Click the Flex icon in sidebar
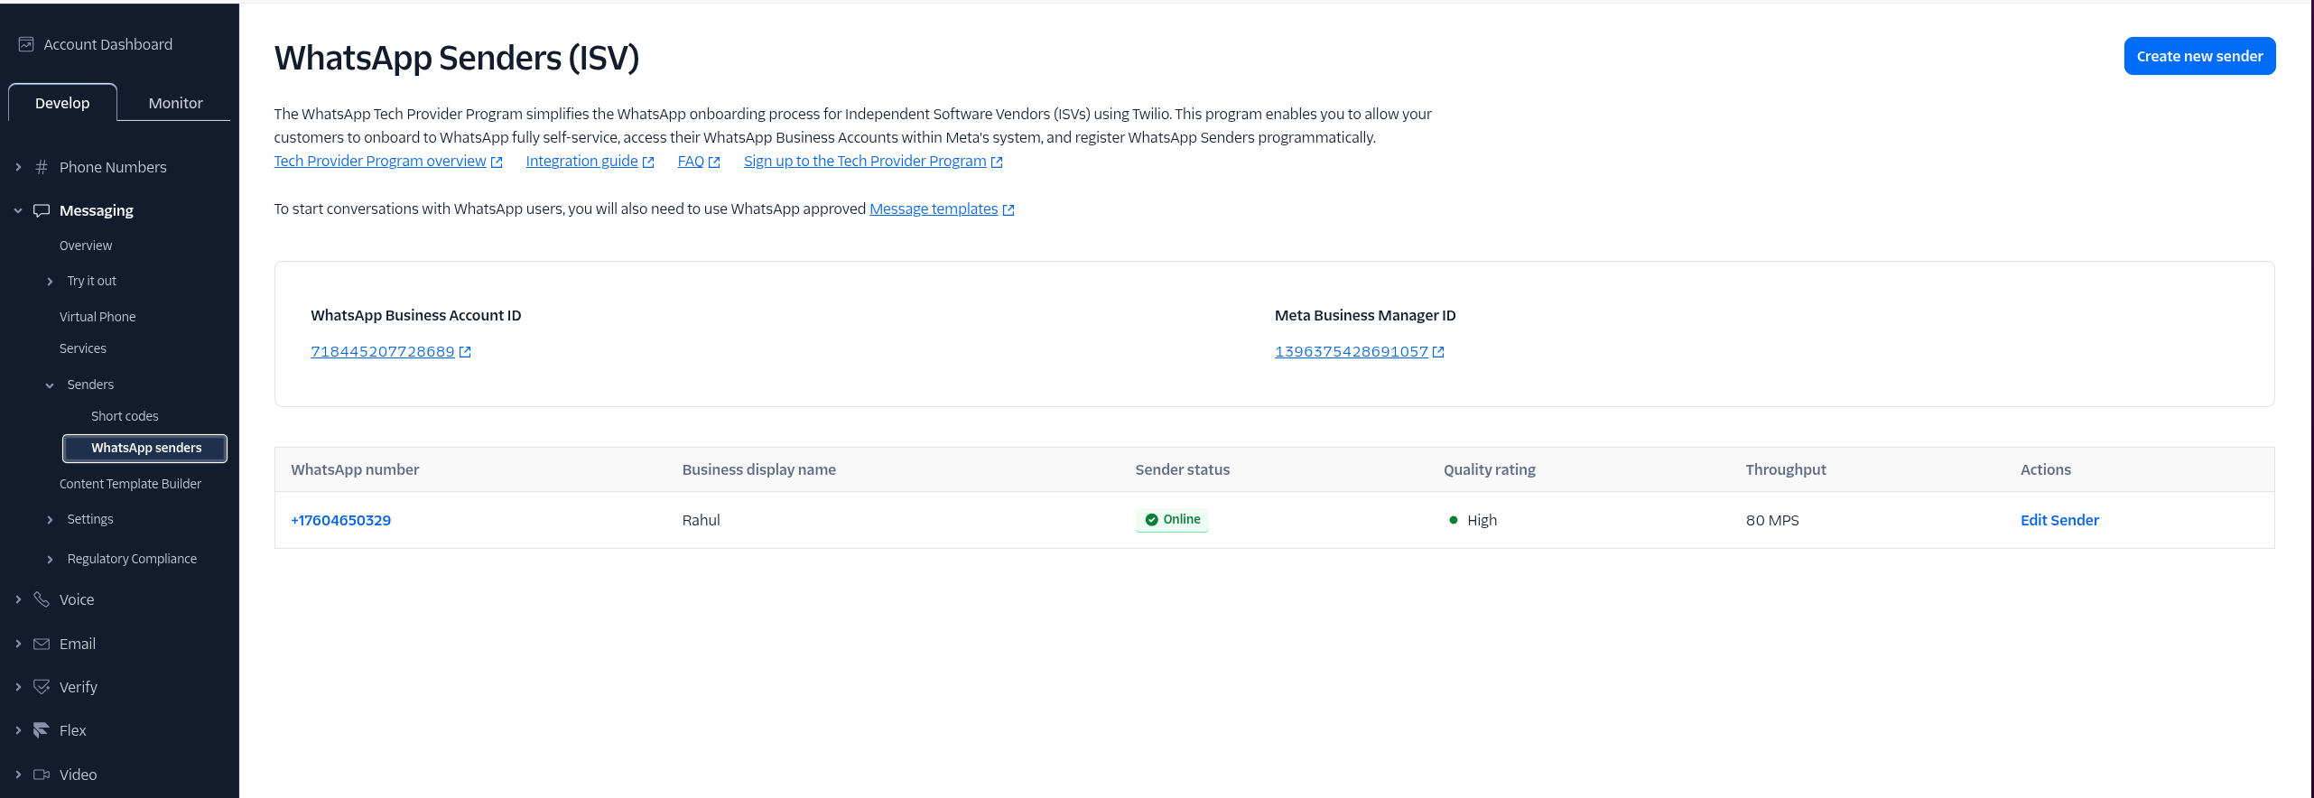 [42, 730]
